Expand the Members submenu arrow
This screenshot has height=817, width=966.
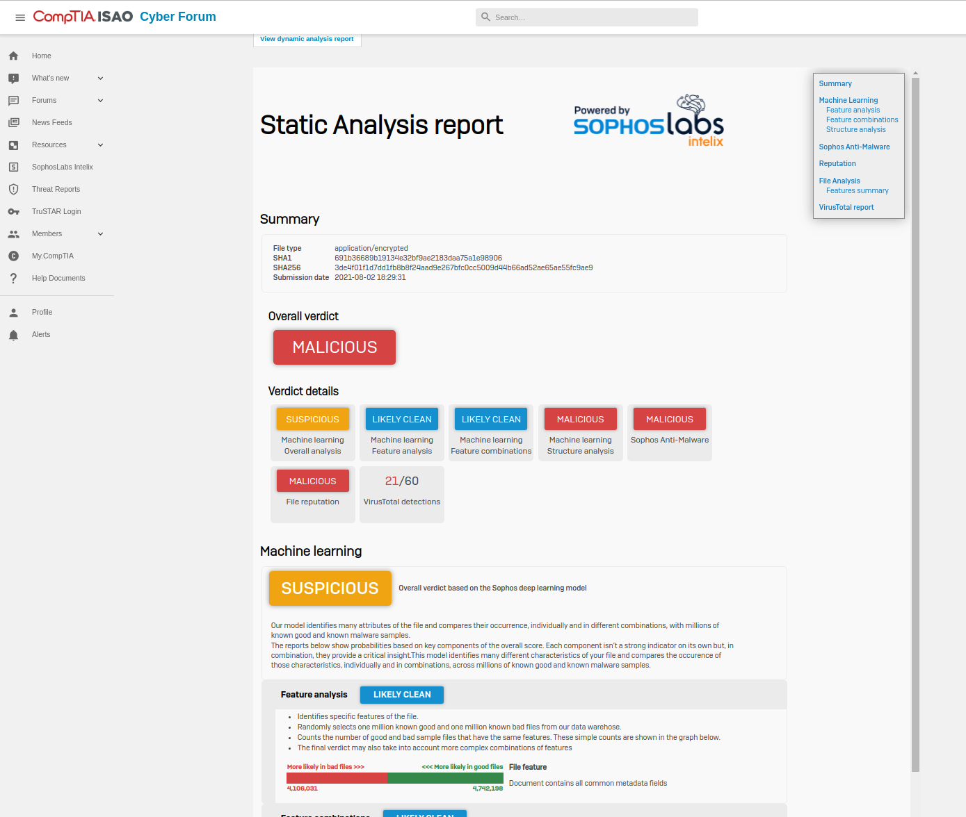click(100, 233)
